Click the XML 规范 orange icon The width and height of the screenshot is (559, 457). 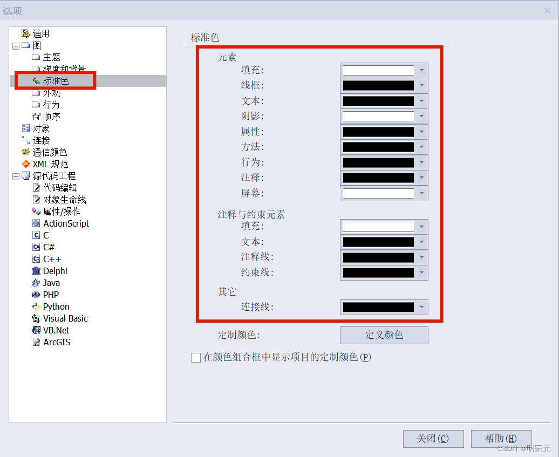click(26, 164)
